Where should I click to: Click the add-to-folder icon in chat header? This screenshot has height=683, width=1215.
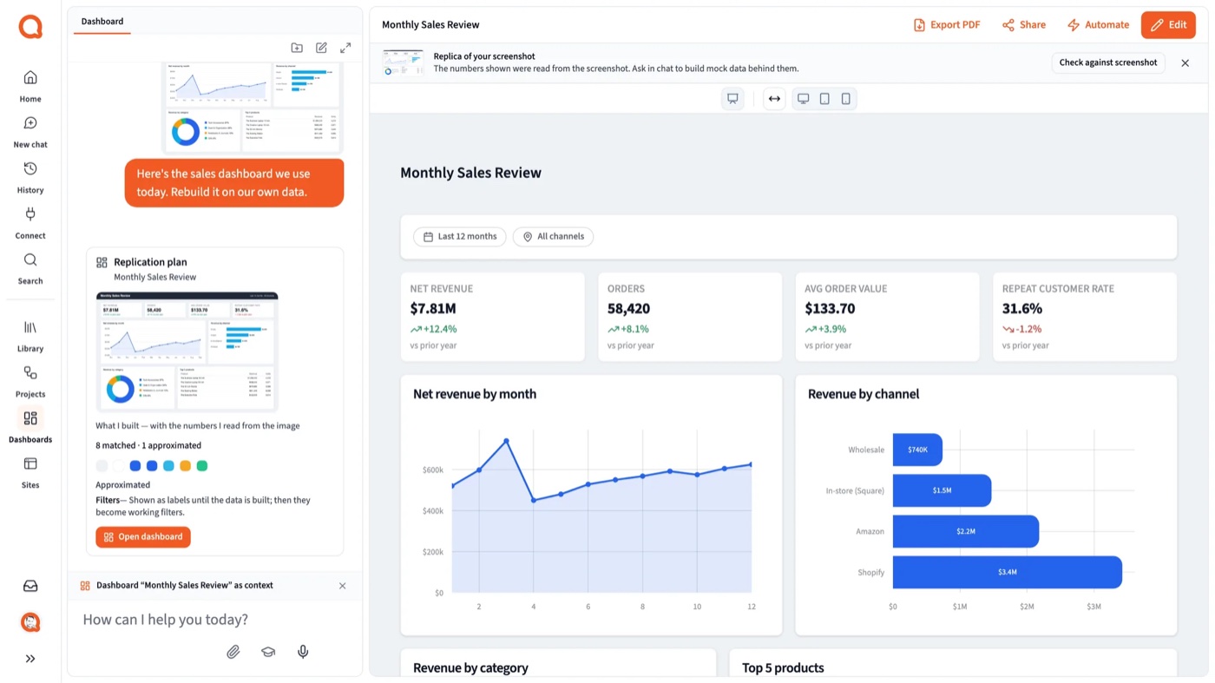297,48
